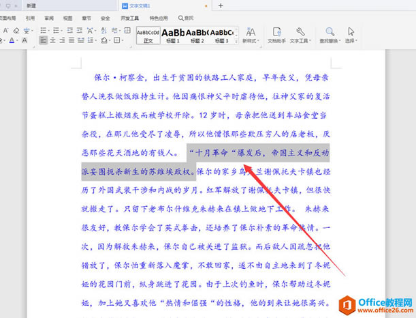Click the tab stops grid icon
This screenshot has height=318, width=416.
127,31
